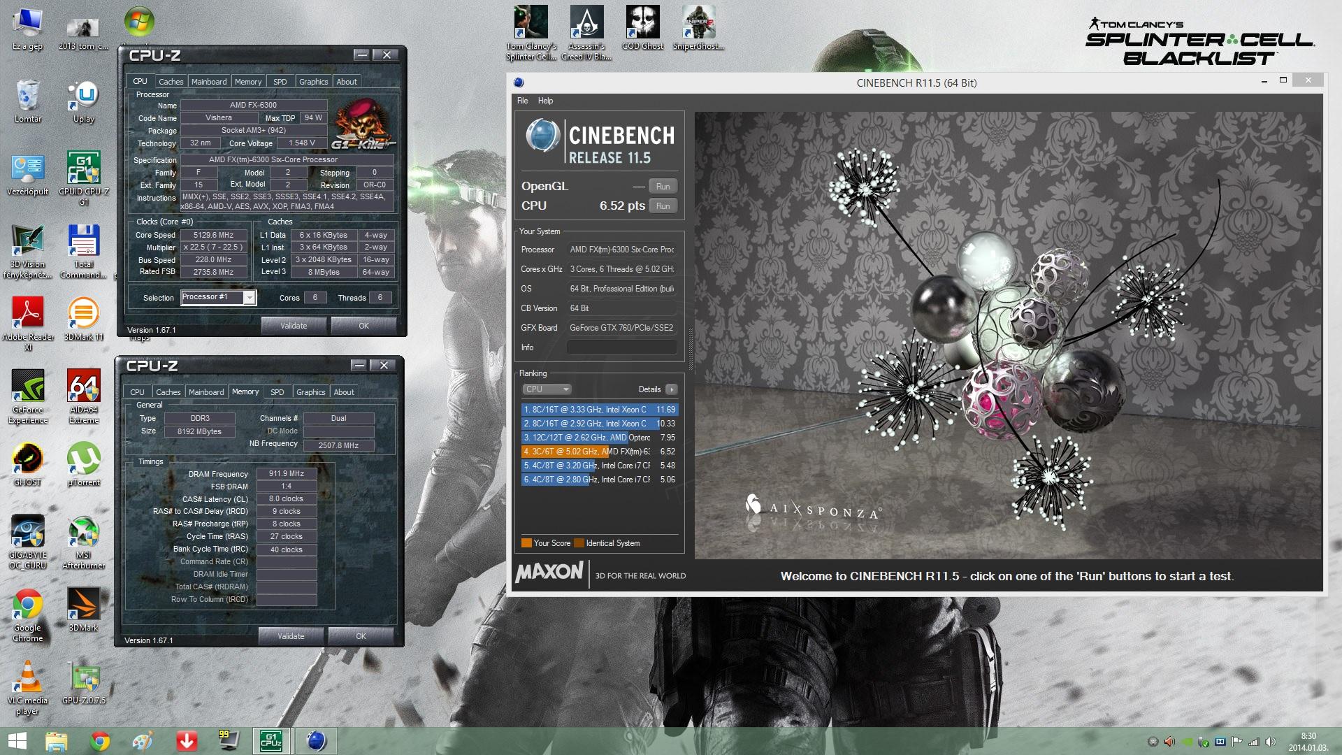Open Tom Clancy's Splinter Cell shortcut
This screenshot has height=755, width=1342.
pos(531,34)
